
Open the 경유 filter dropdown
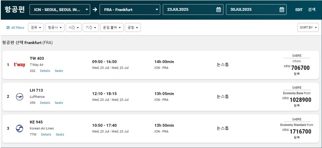click(36, 28)
